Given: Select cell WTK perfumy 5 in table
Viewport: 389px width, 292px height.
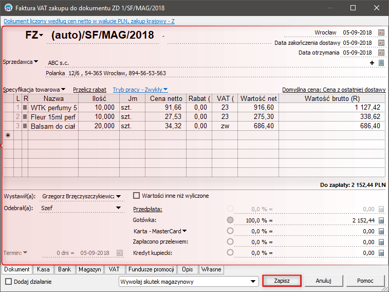Looking at the screenshot, I should coord(53,108).
